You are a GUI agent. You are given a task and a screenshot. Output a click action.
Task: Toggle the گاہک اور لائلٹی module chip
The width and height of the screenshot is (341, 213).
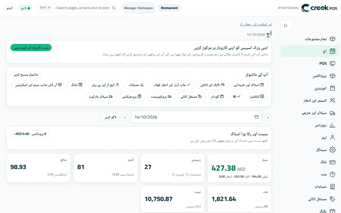point(212,85)
